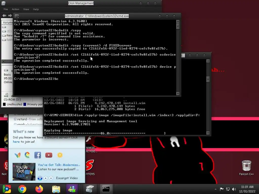This screenshot has height=194, width=259.
Task: Click the Unallocated black legend swatch
Action: tap(4, 104)
